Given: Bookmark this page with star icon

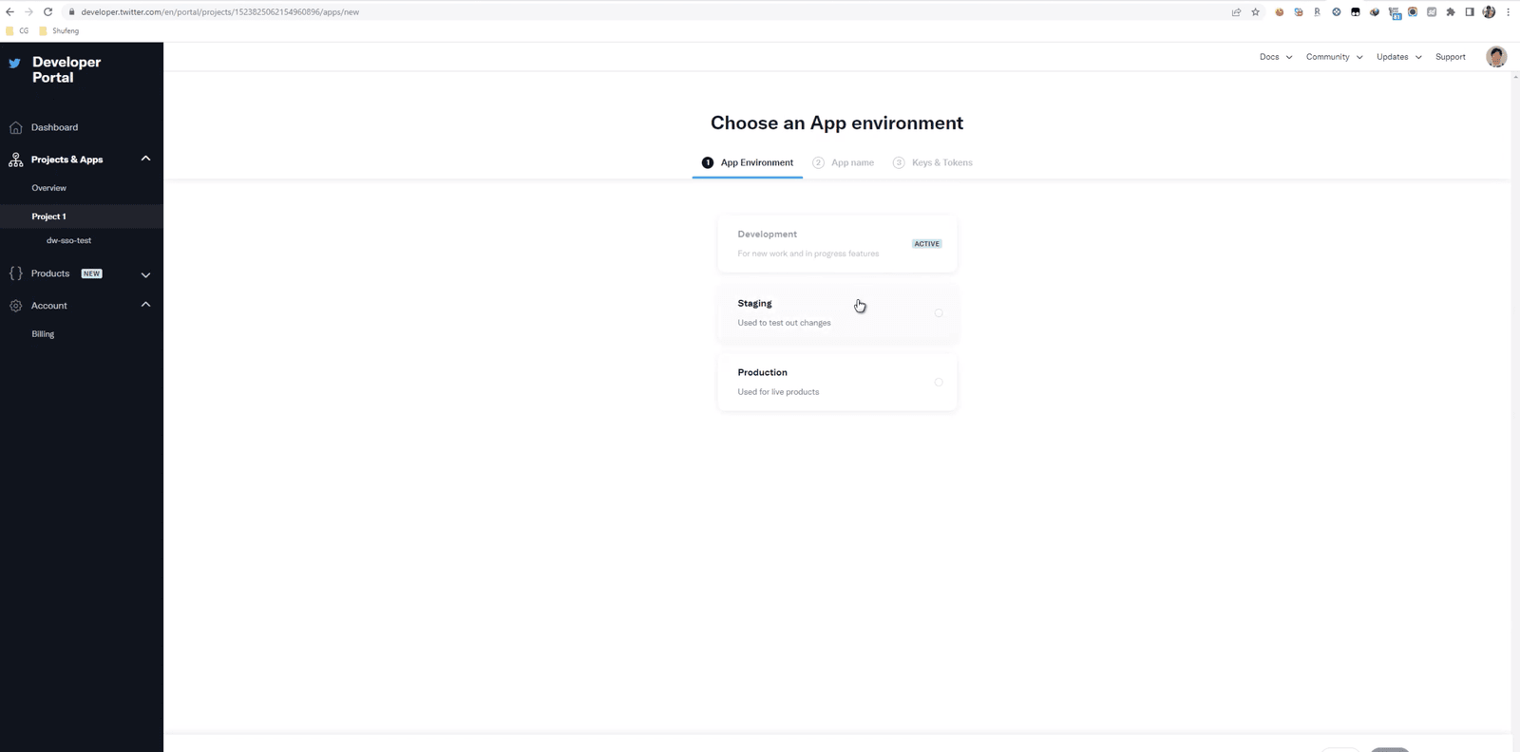Looking at the screenshot, I should point(1255,12).
